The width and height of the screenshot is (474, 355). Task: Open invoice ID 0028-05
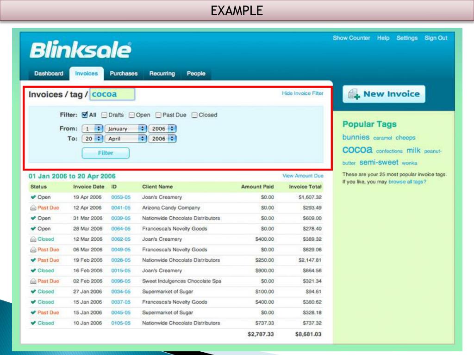[x=121, y=260]
